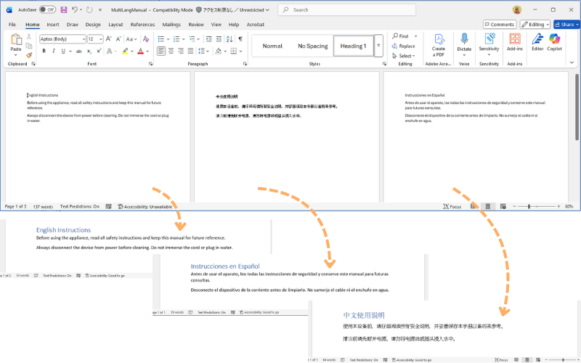Click 137 words count in status bar
Viewport: 581px width, 363px height.
click(43, 207)
